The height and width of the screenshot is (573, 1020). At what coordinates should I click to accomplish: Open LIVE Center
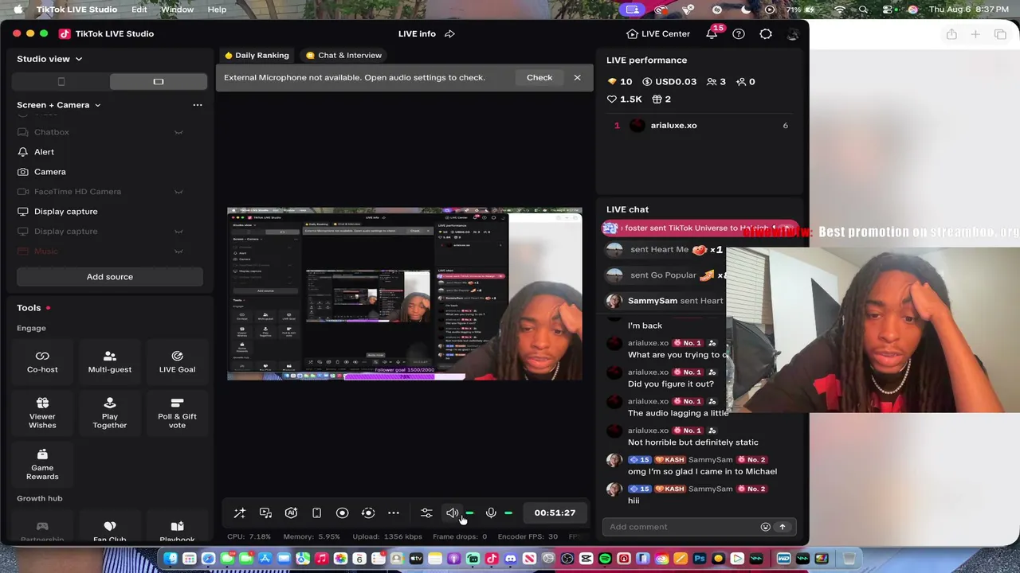[658, 33]
